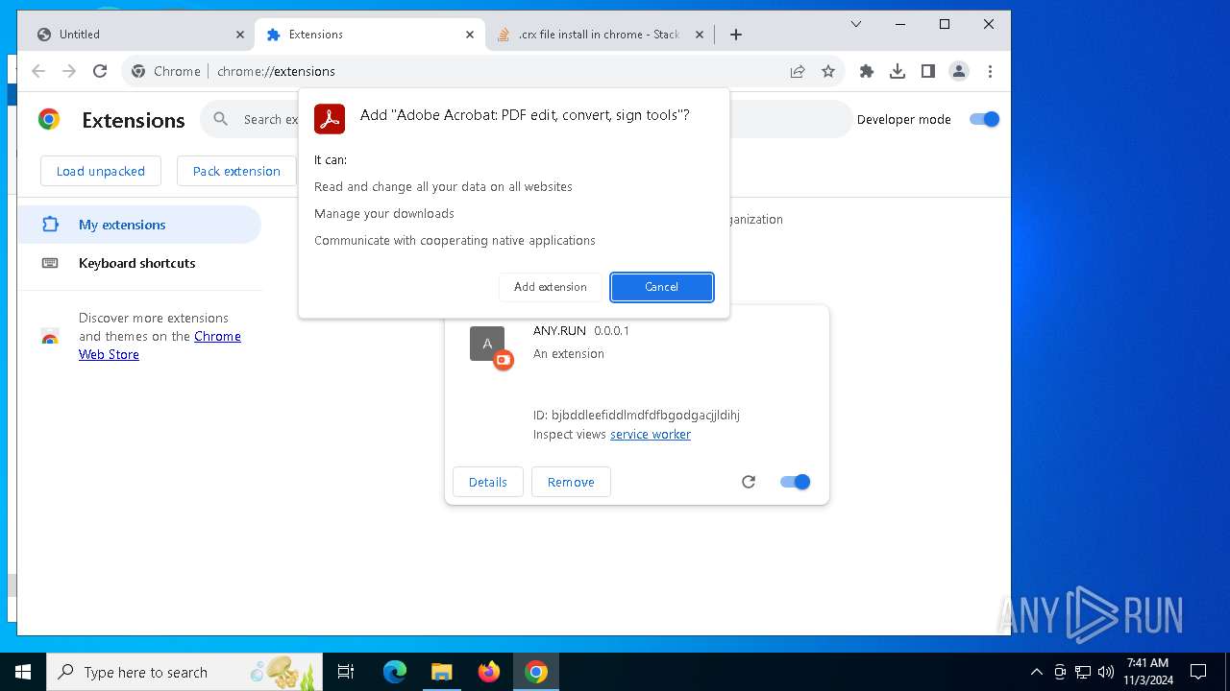Launch Microsoft Edge from taskbar
Image resolution: width=1230 pixels, height=691 pixels.
coord(395,672)
